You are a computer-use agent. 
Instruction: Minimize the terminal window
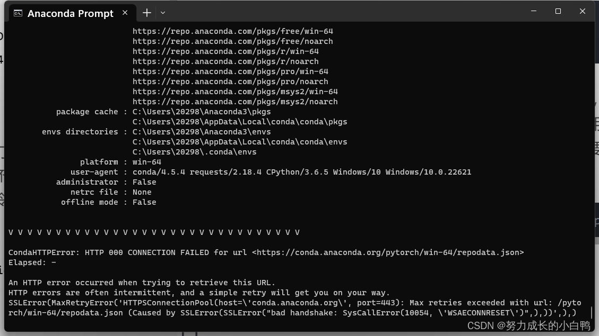533,11
